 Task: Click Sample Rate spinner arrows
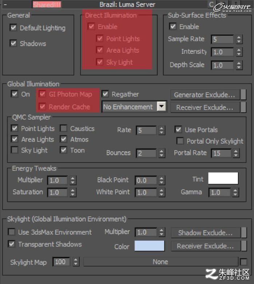pos(239,39)
